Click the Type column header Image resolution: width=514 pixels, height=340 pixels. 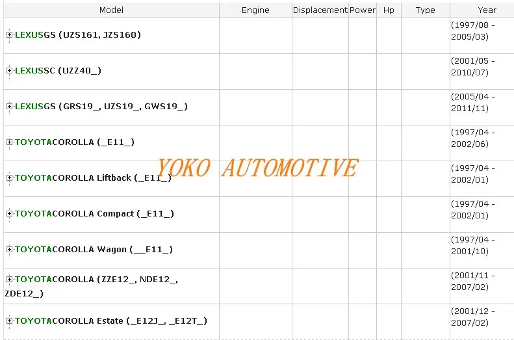pos(426,10)
